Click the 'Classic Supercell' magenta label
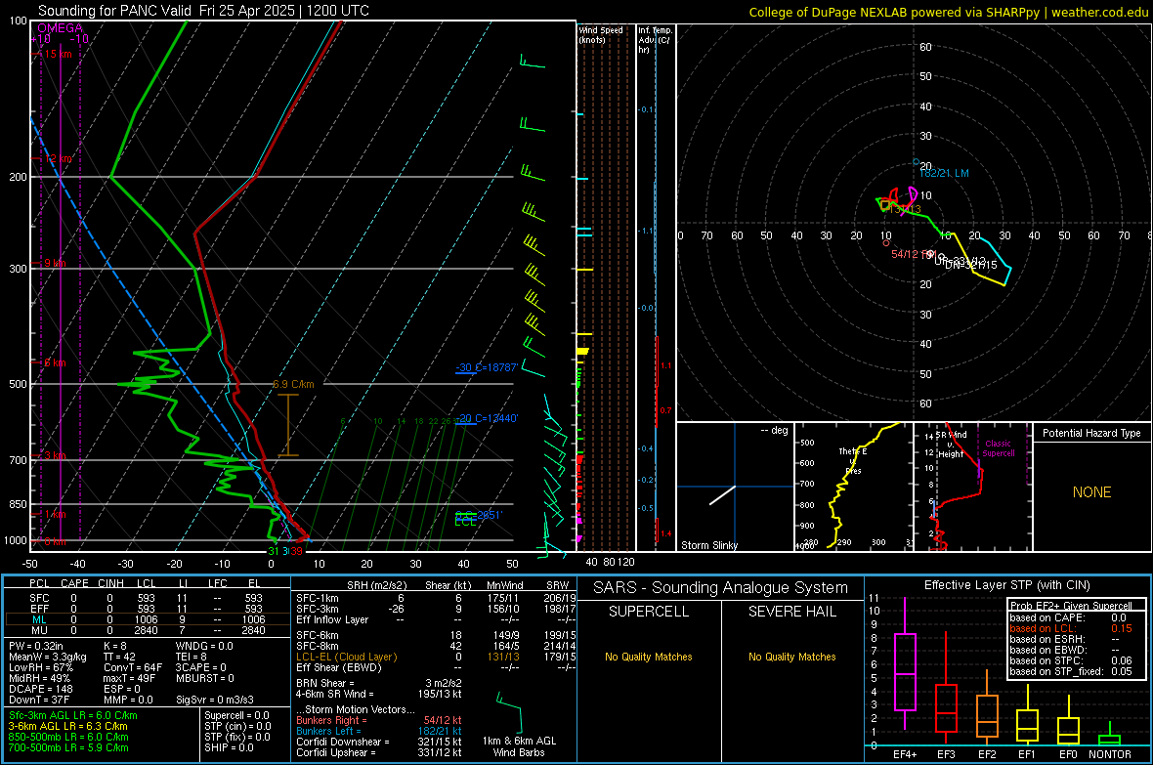1153x765 pixels. [998, 448]
